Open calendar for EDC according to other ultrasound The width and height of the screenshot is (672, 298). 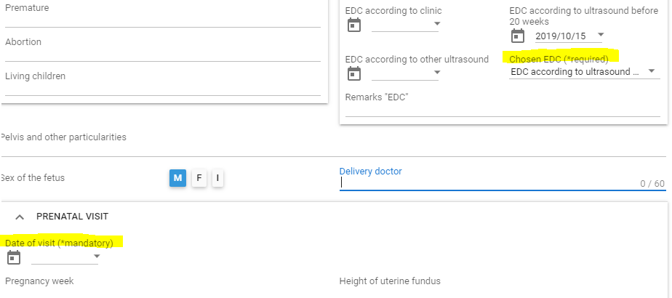354,73
